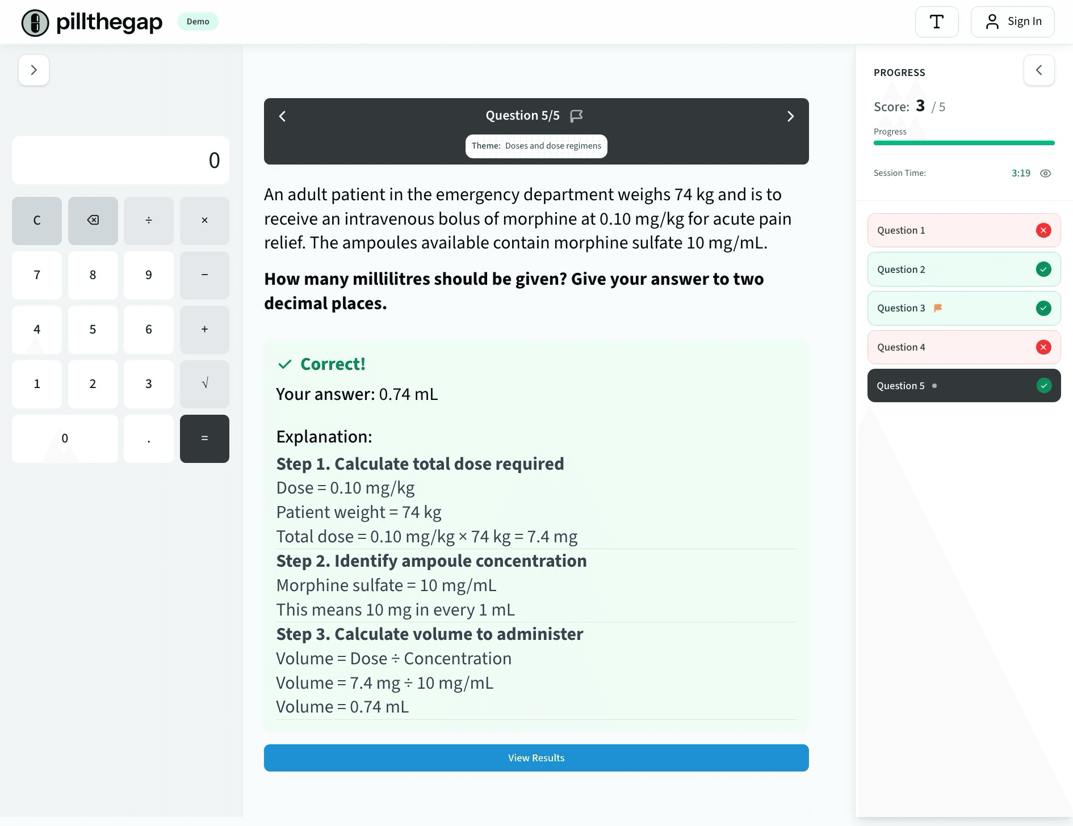Open Question 1 in the progress list
Screen dimensions: 1073x826
click(x=963, y=230)
